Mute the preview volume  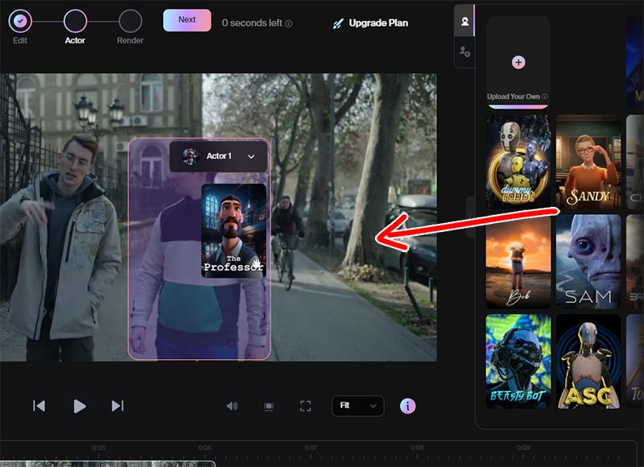point(232,406)
